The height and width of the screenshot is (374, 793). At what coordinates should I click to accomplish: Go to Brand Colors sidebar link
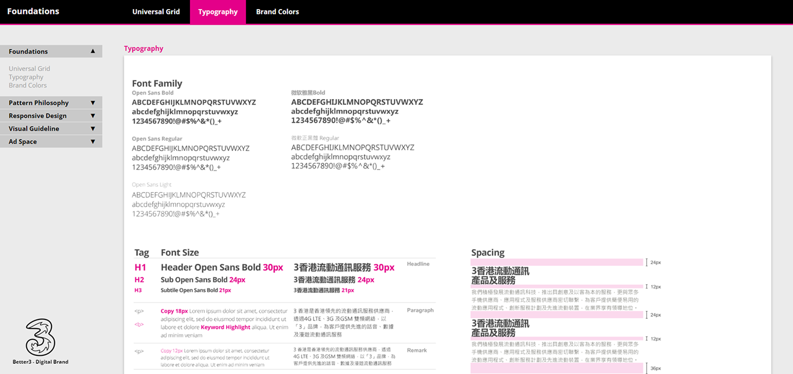(x=28, y=86)
